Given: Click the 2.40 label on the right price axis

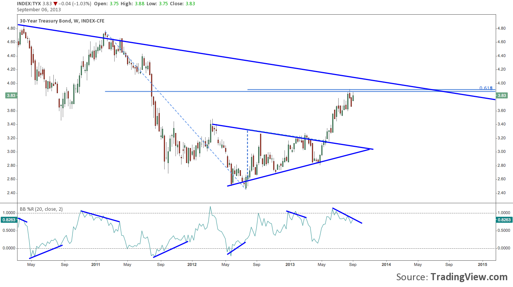Looking at the screenshot, I should click(502, 193).
